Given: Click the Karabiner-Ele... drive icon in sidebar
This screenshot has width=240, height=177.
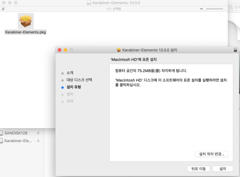Looking at the screenshot, I should pyautogui.click(x=1, y=140).
